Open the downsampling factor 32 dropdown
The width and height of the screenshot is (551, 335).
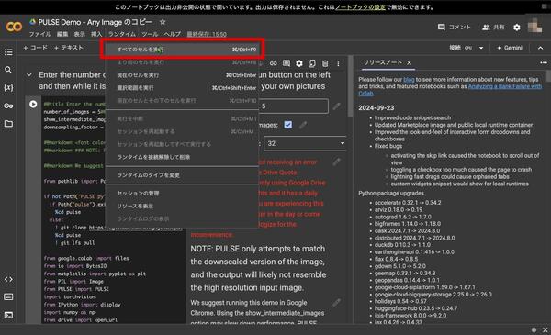point(305,143)
